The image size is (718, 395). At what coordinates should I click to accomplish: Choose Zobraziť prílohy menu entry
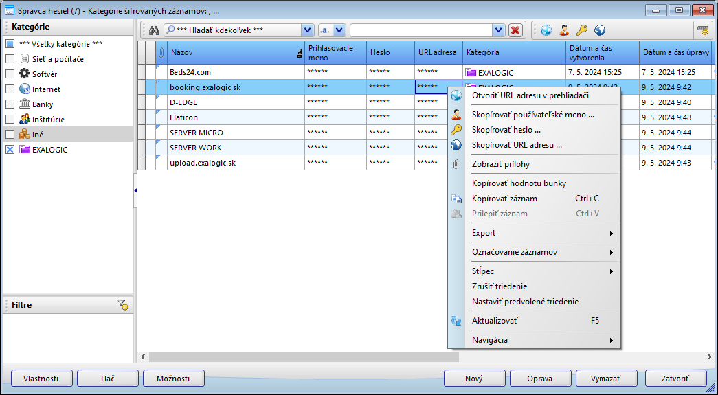(542, 164)
